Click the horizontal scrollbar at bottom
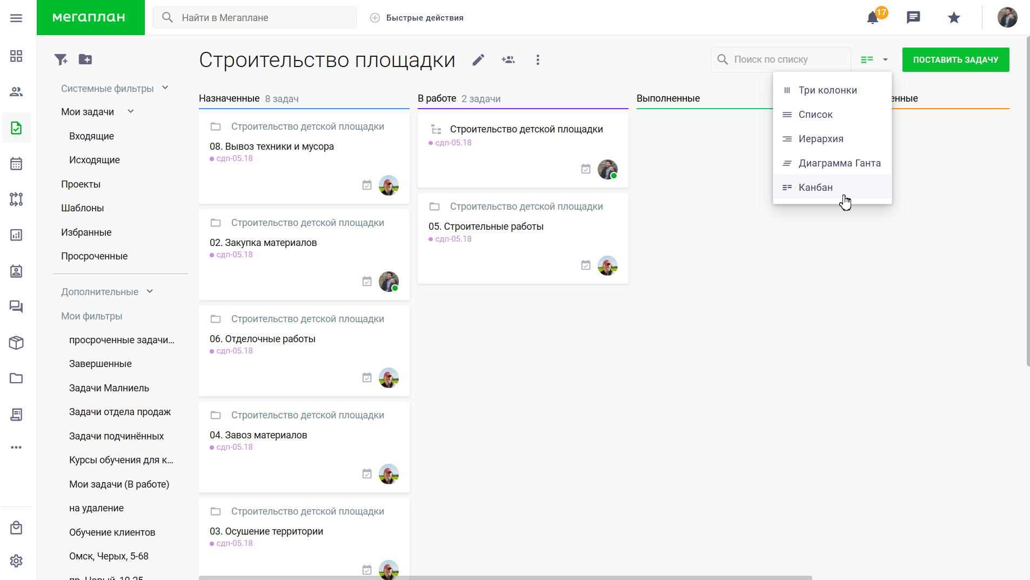The height and width of the screenshot is (580, 1030). [x=505, y=578]
